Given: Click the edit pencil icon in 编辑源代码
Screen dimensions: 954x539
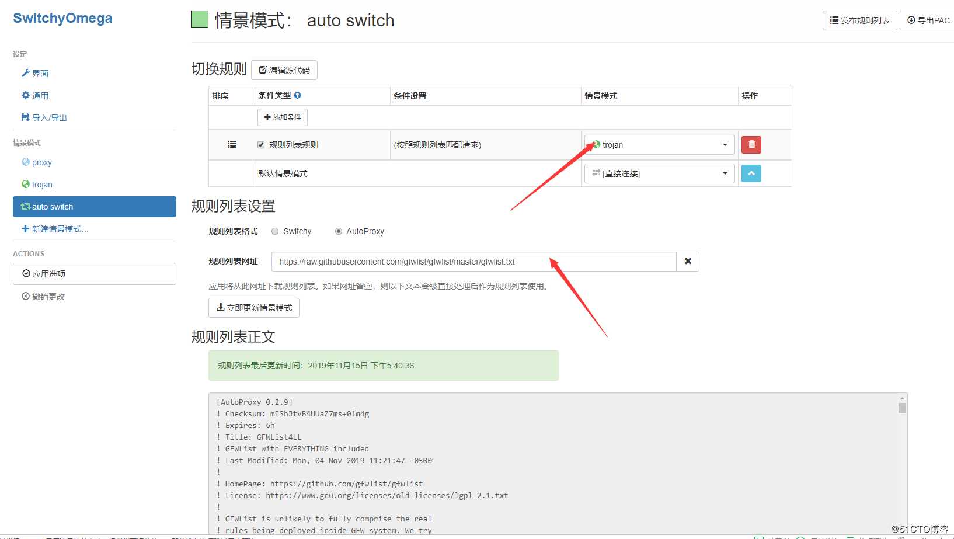Looking at the screenshot, I should [x=263, y=69].
